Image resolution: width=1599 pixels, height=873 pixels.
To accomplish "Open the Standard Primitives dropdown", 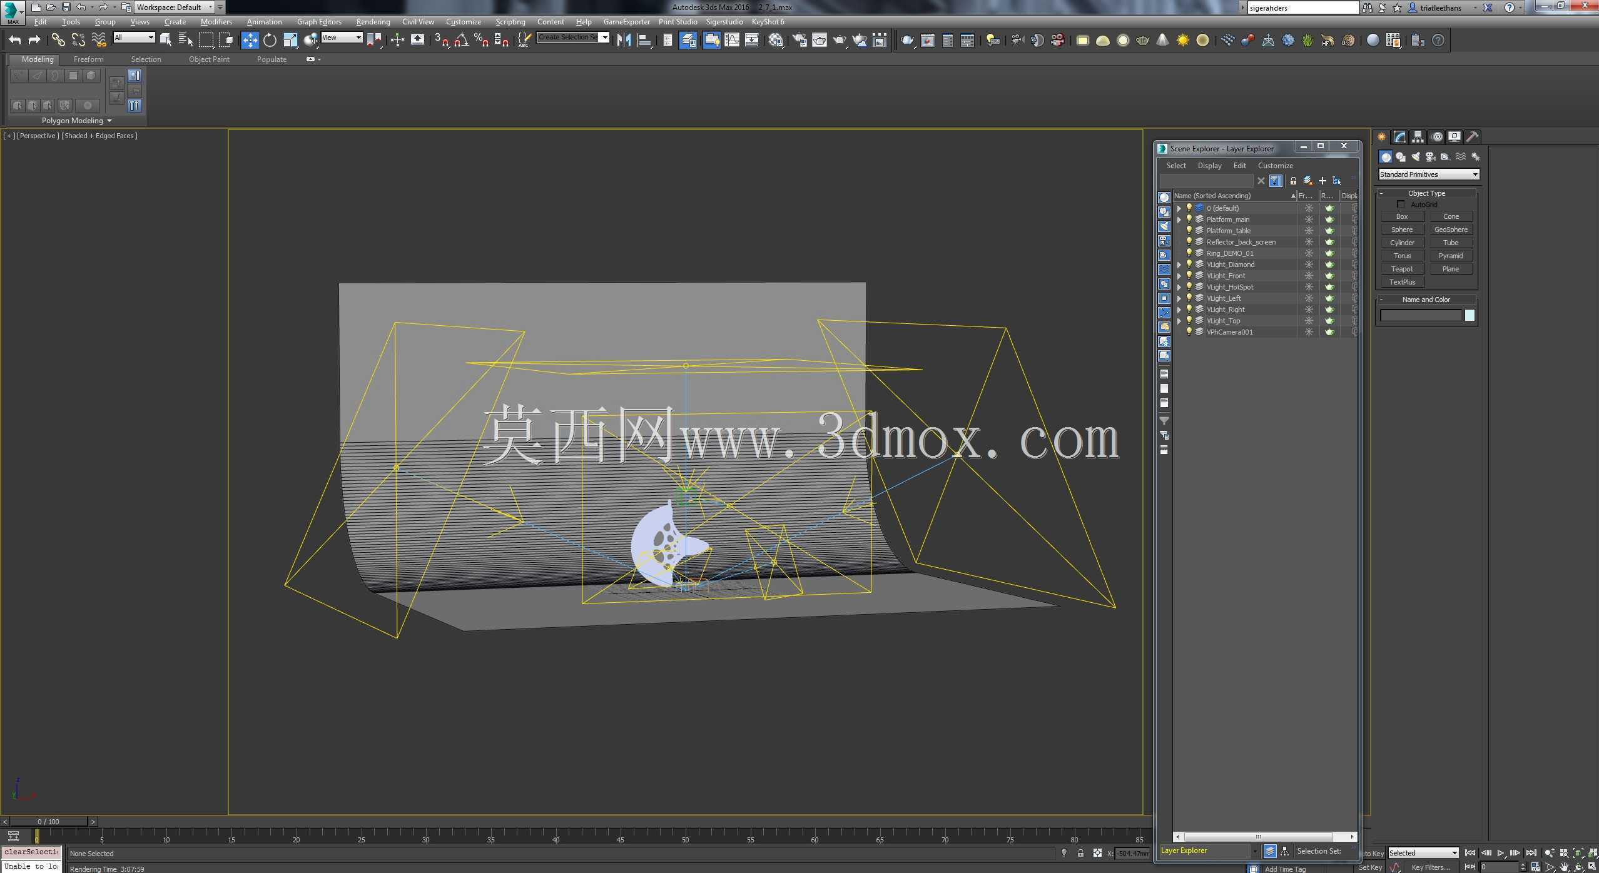I will [1429, 174].
